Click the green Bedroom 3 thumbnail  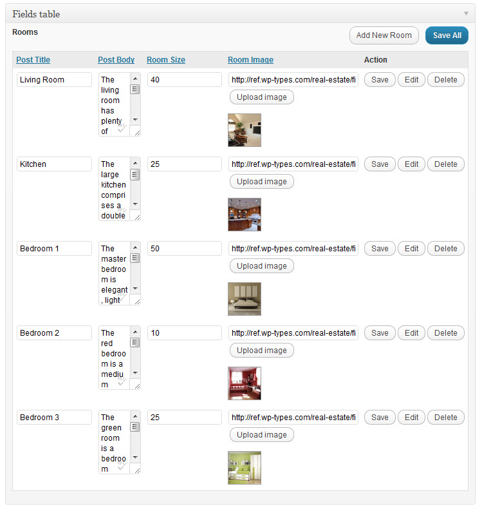pyautogui.click(x=245, y=468)
